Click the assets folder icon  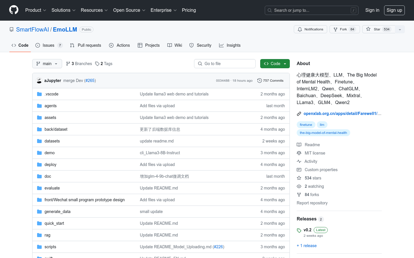pos(39,118)
